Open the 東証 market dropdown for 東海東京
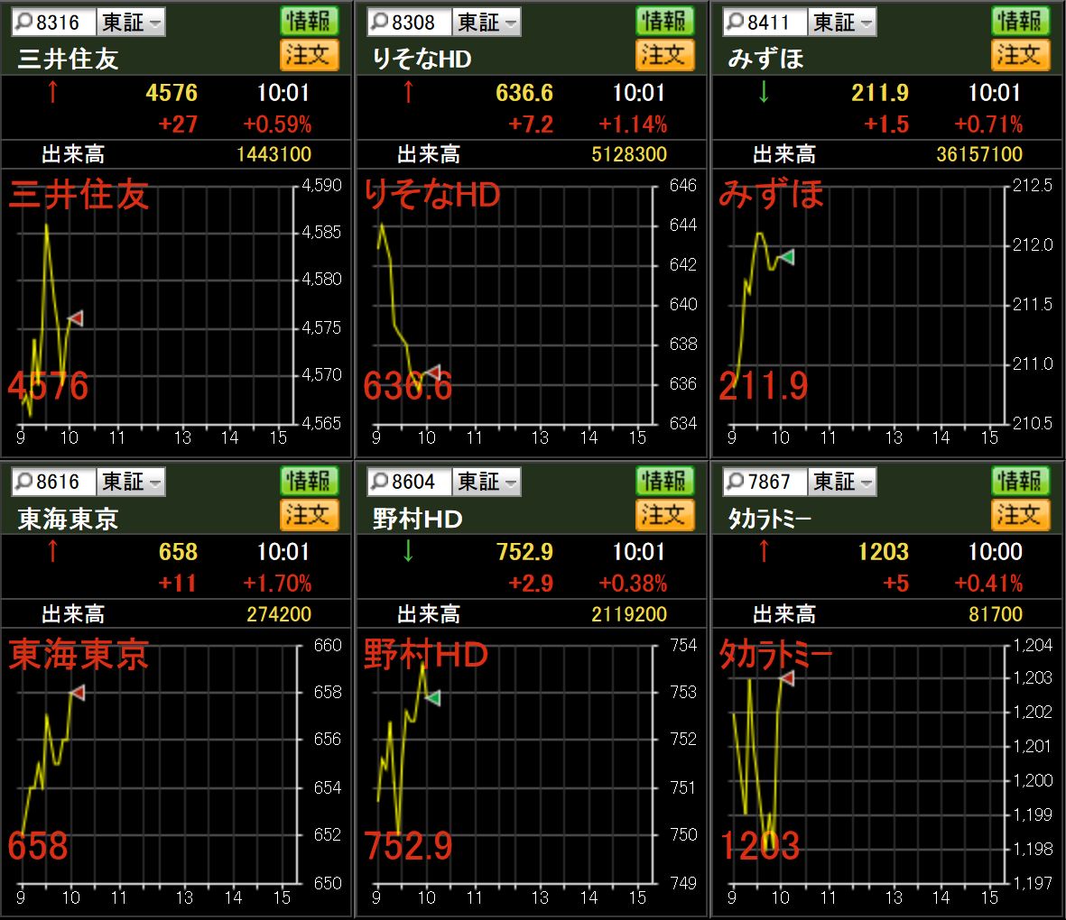The image size is (1066, 920). (x=131, y=481)
